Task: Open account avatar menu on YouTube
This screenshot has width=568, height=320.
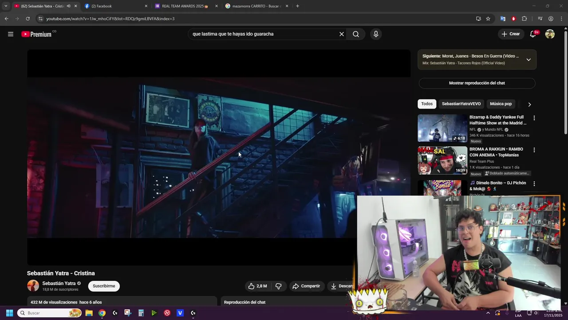Action: pos(550,34)
